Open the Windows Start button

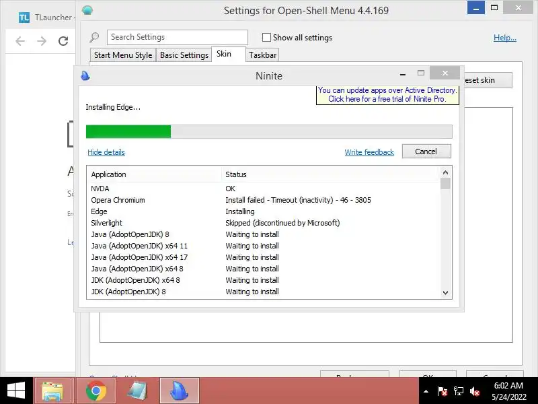click(16, 391)
